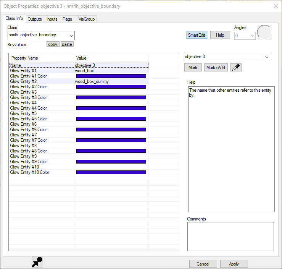Select the Glow Entity #2 row
This screenshot has width=282, height=269.
pyautogui.click(x=79, y=81)
